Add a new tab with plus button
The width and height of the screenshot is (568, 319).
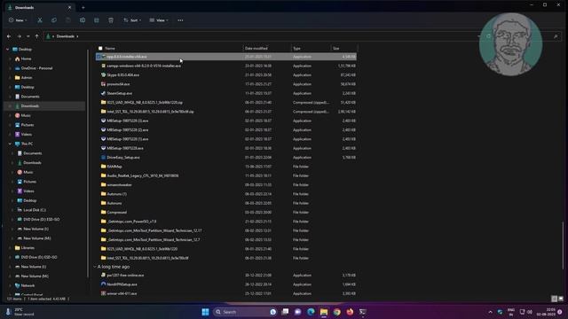pos(83,7)
